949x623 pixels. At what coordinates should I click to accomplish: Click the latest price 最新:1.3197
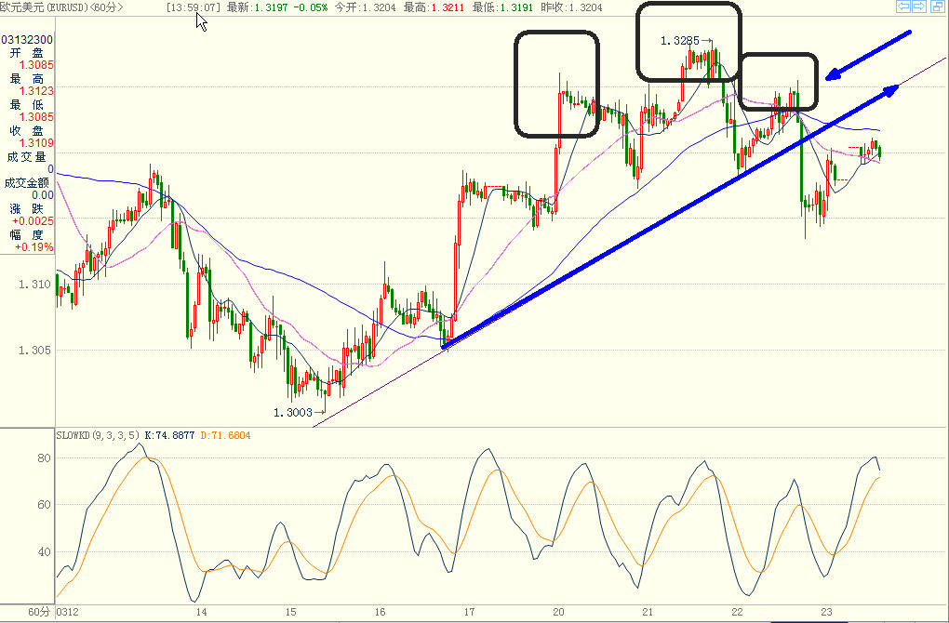(257, 7)
